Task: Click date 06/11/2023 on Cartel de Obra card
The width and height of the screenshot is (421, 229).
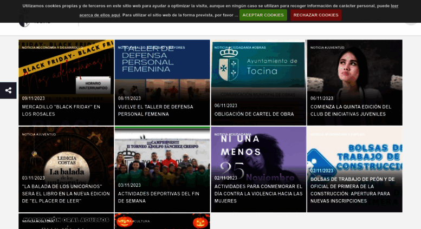Action: pos(225,106)
